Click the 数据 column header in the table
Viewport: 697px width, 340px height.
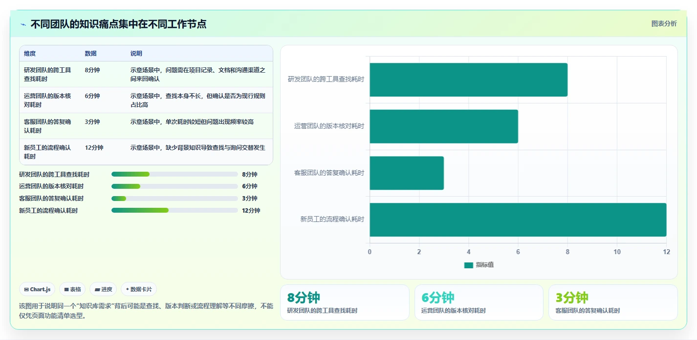point(90,54)
